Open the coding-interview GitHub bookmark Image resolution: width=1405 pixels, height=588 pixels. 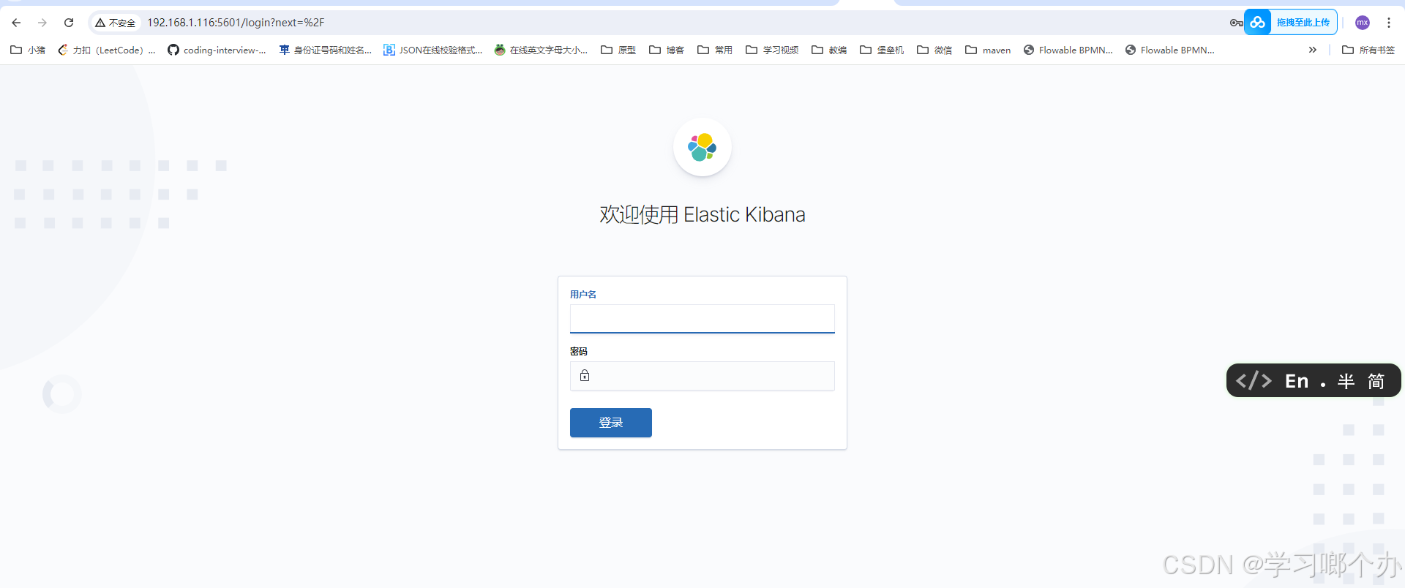click(x=217, y=50)
